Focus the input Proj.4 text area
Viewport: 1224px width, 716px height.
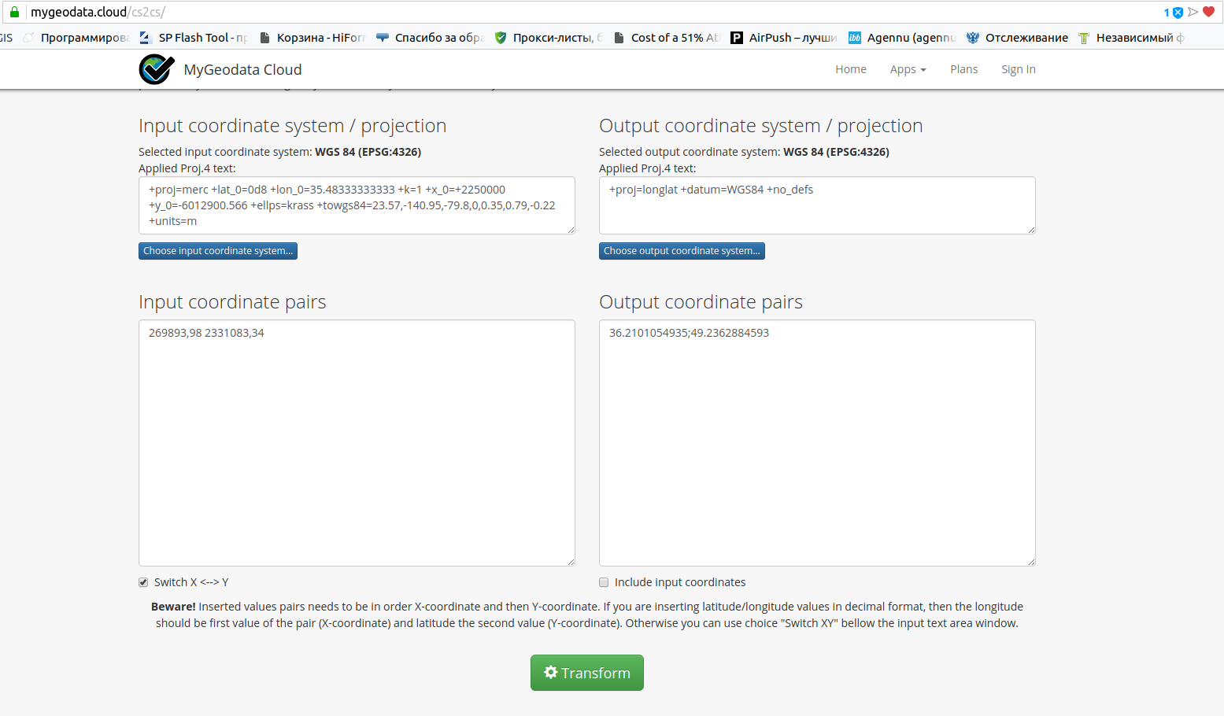click(x=357, y=205)
